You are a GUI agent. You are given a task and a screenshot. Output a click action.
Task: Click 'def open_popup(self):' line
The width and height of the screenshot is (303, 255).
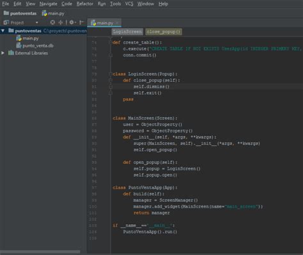point(150,163)
